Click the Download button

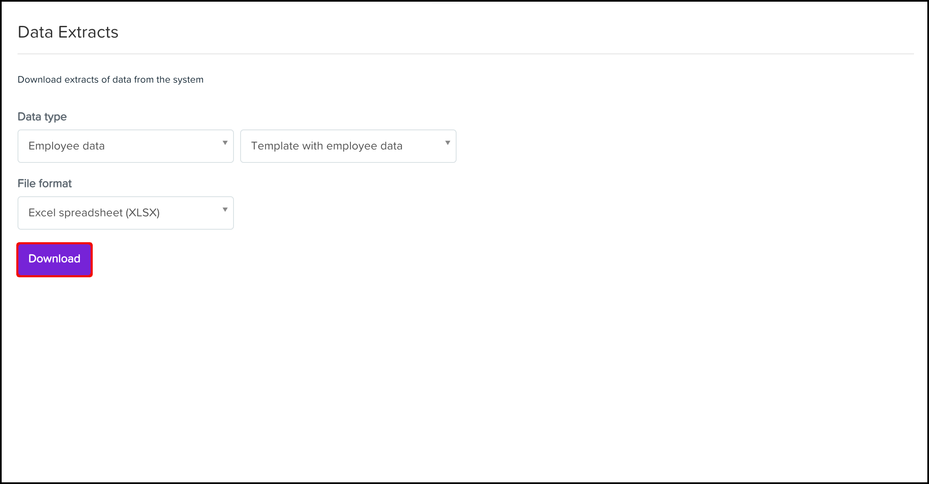[54, 259]
